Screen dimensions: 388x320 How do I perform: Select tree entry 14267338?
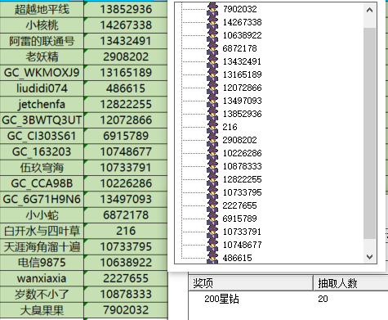pyautogui.click(x=242, y=22)
